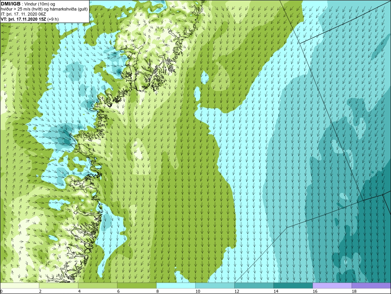Click the DMI/IGB title text

[x=11, y=4]
